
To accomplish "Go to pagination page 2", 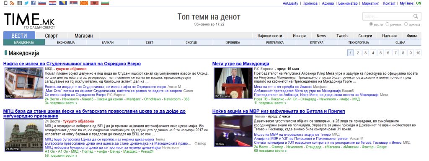I will coord(358,53).
